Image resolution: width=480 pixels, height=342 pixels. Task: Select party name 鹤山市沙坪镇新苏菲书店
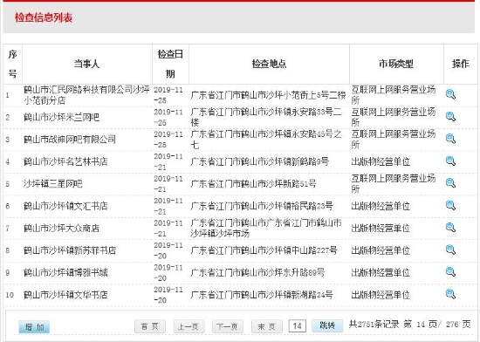pyautogui.click(x=70, y=250)
